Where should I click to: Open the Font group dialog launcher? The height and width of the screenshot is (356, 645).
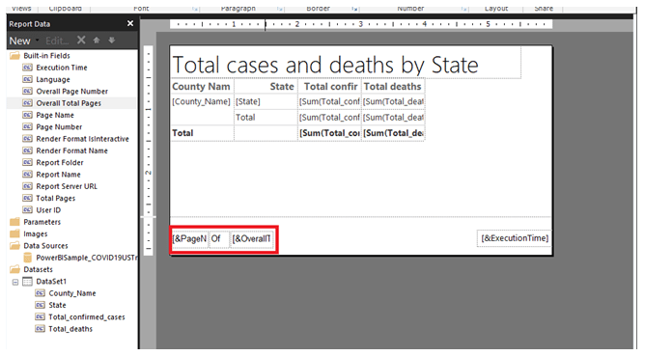195,9
